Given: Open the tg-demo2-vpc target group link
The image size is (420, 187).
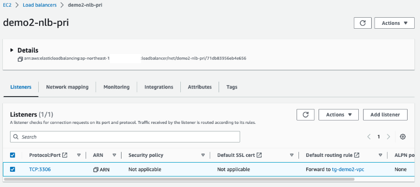Looking at the screenshot, I should tap(348, 170).
